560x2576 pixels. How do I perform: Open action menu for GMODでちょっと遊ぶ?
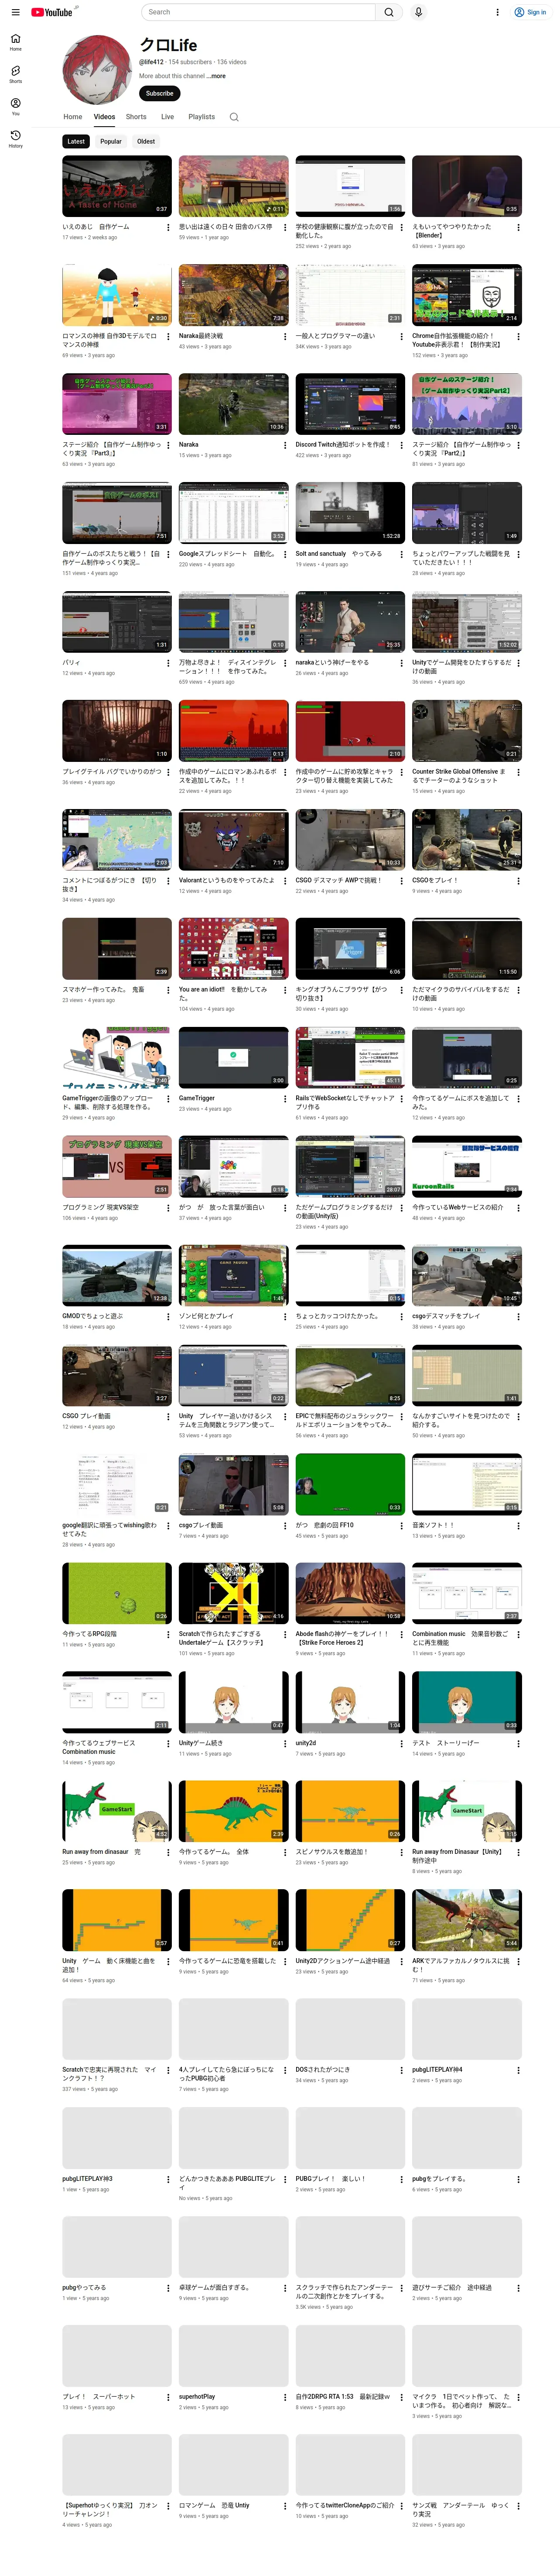(168, 1317)
